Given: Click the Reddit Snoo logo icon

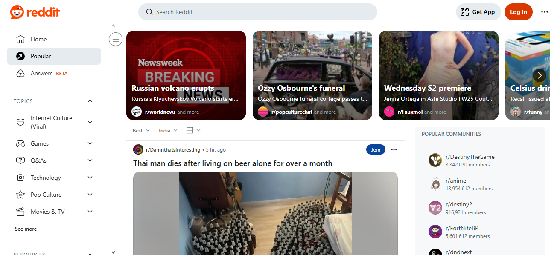Looking at the screenshot, I should click(17, 12).
